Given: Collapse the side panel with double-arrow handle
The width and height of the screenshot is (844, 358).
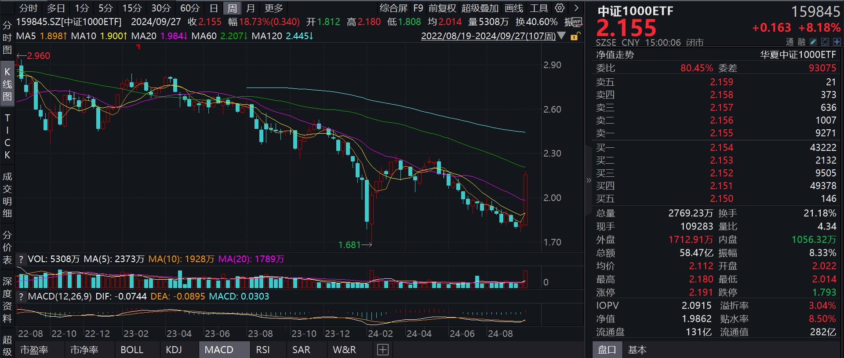Looking at the screenshot, I should coord(589,180).
